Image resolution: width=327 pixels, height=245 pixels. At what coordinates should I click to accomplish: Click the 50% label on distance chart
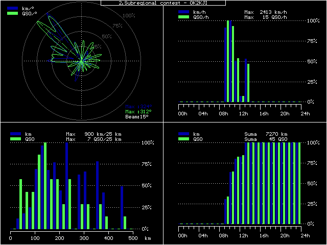147,186
